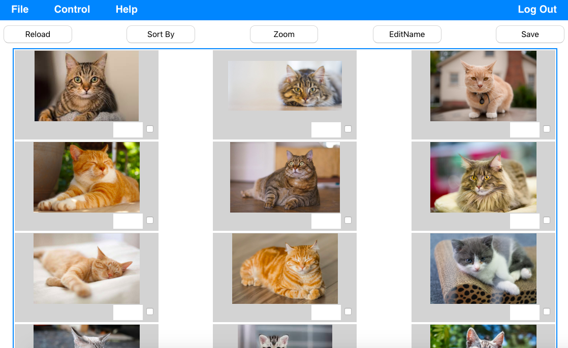This screenshot has width=568, height=348.
Task: Check the box for orange cat sleeping outdoors
Action: (150, 220)
